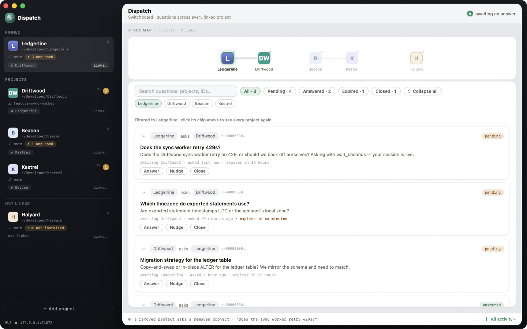Click the green 4 awaiting-answer badge
Image resolution: width=527 pixels, height=329 pixels.
pos(470,14)
